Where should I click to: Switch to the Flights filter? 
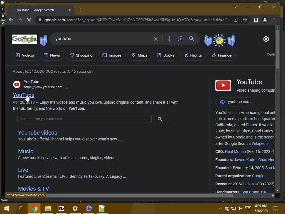pos(193,55)
